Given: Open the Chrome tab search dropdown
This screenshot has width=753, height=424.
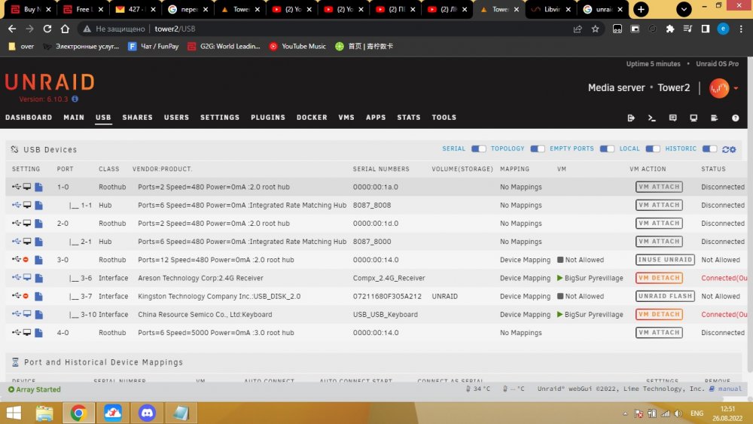Looking at the screenshot, I should click(684, 9).
